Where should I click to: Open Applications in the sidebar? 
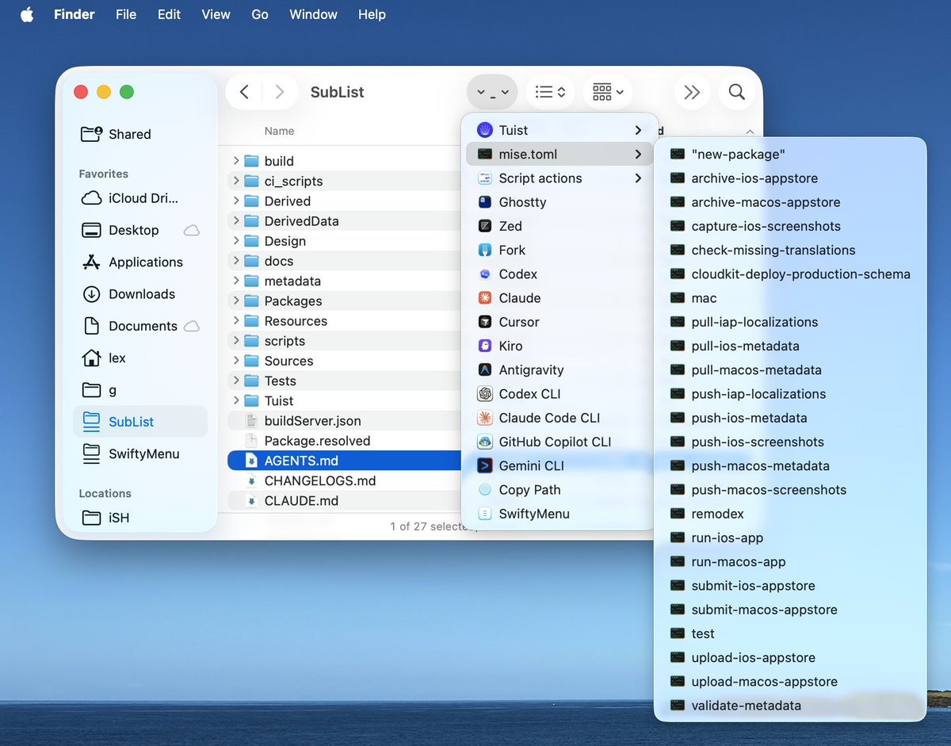(140, 262)
